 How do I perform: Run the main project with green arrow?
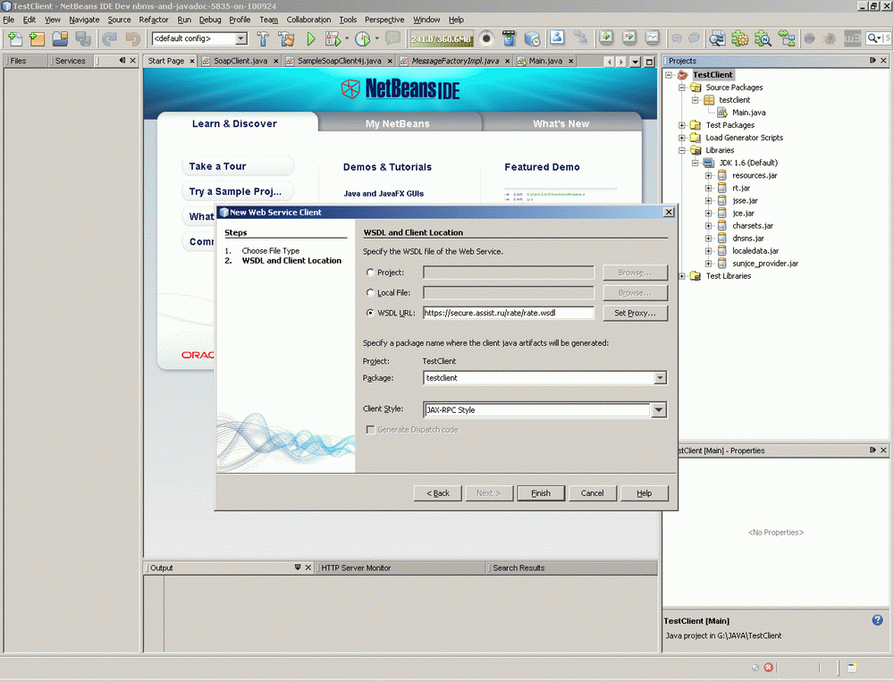(x=311, y=38)
